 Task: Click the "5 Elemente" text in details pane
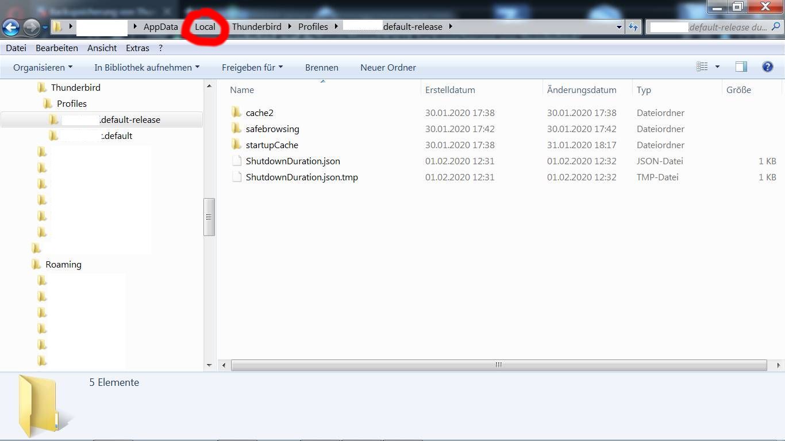coord(114,382)
